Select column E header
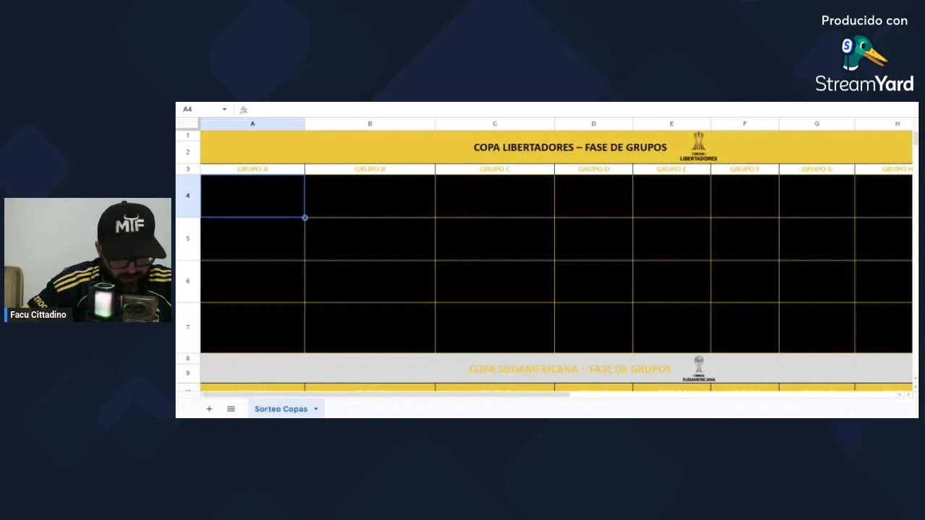The image size is (925, 520). 671,123
